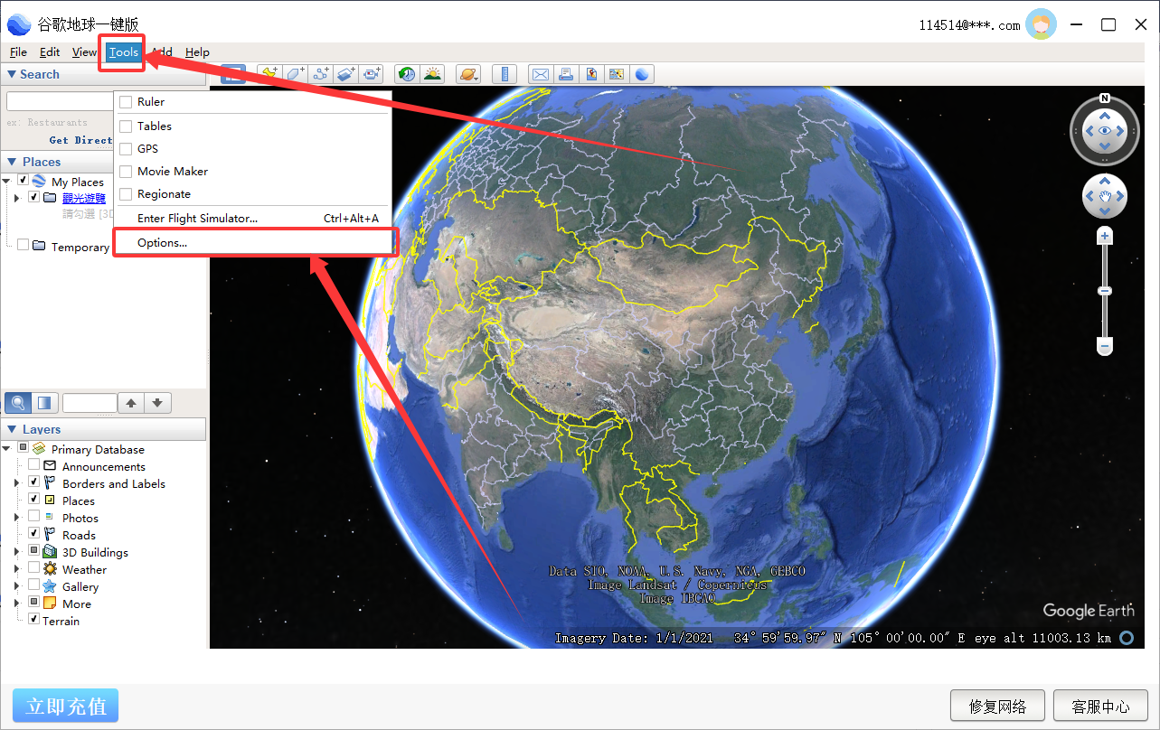
Task: Check the Ruler option in Tools menu
Action: [126, 102]
